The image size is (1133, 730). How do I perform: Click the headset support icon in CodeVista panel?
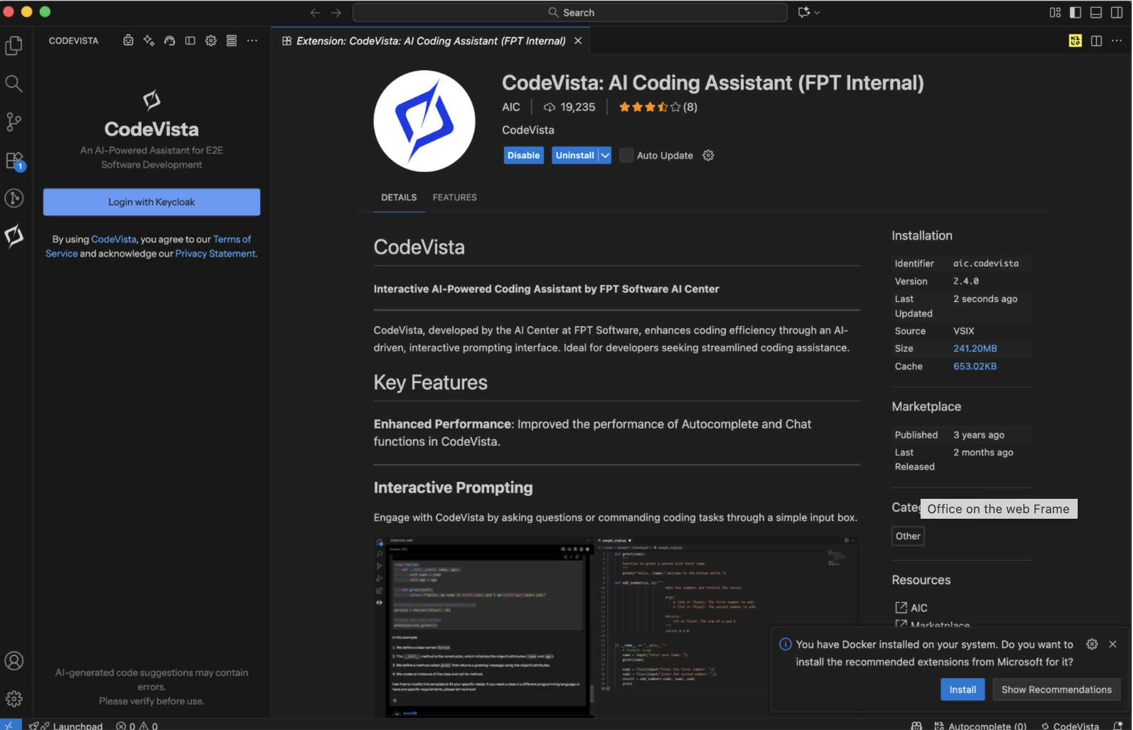(170, 40)
